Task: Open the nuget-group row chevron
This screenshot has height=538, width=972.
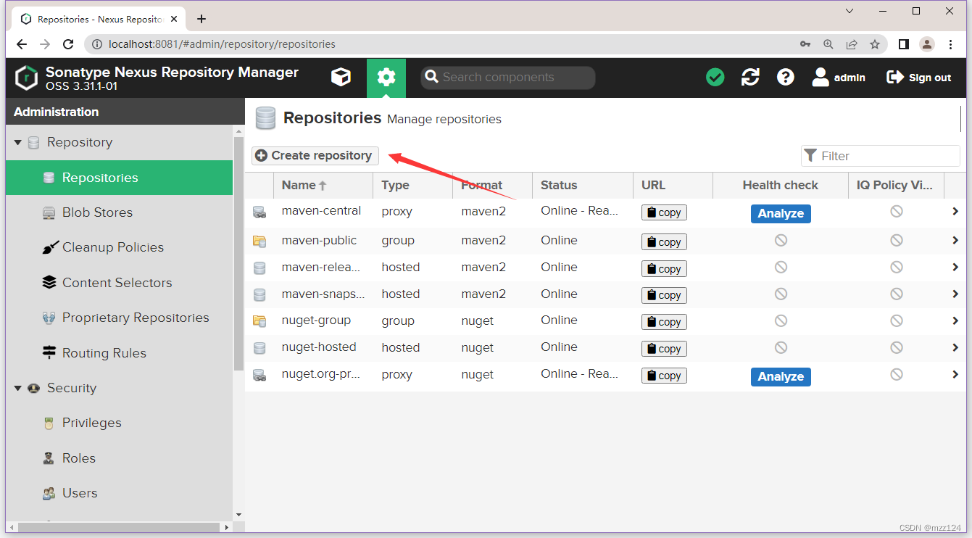Action: (955, 320)
